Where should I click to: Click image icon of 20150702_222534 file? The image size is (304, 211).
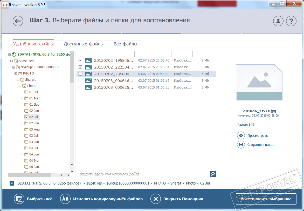coord(88,67)
